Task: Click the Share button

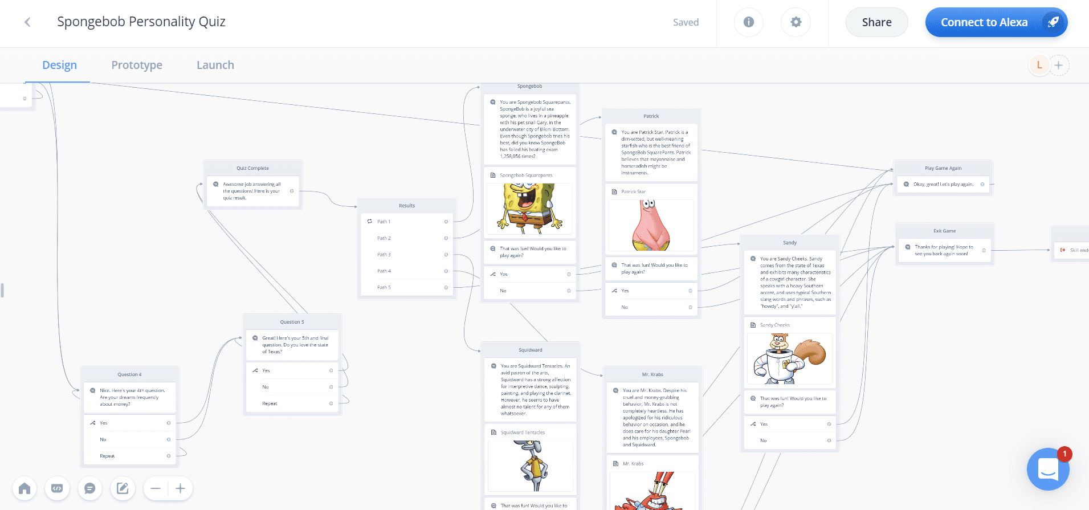Action: [876, 22]
